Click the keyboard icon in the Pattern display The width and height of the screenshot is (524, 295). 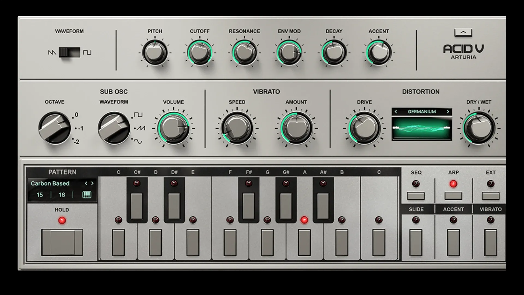coord(87,194)
